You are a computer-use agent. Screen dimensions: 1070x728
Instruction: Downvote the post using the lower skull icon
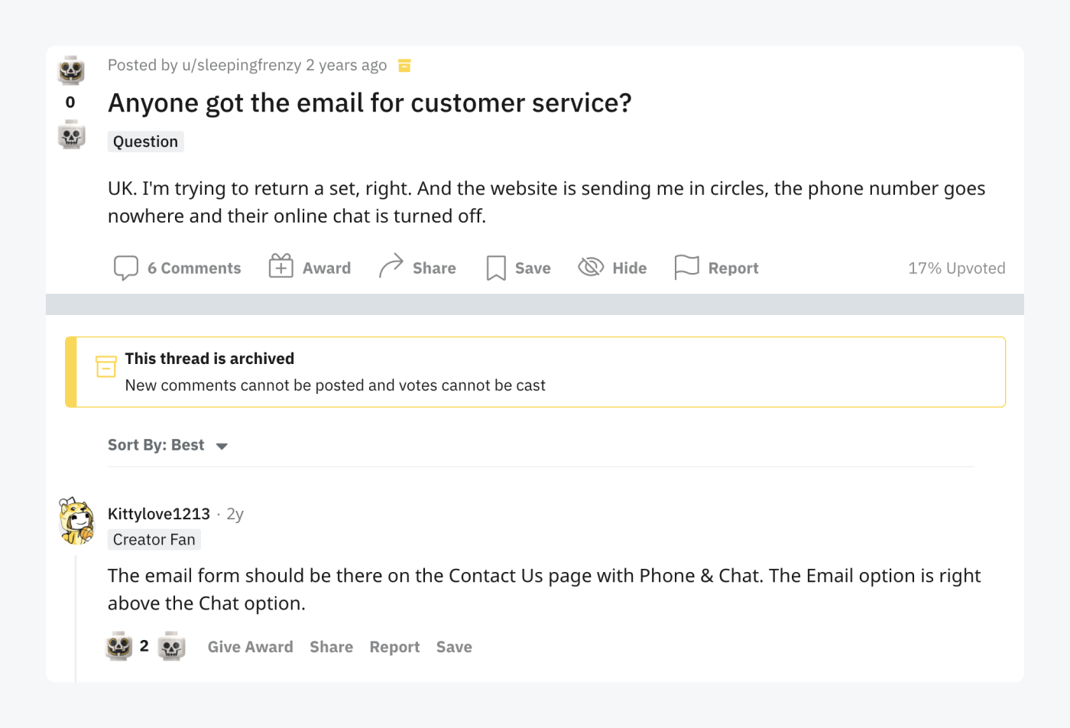coord(70,135)
